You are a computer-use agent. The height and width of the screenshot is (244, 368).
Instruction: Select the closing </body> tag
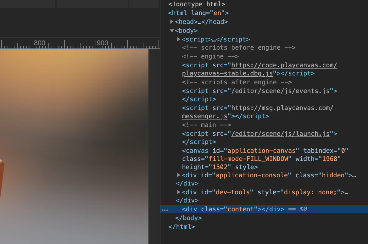click(x=188, y=218)
